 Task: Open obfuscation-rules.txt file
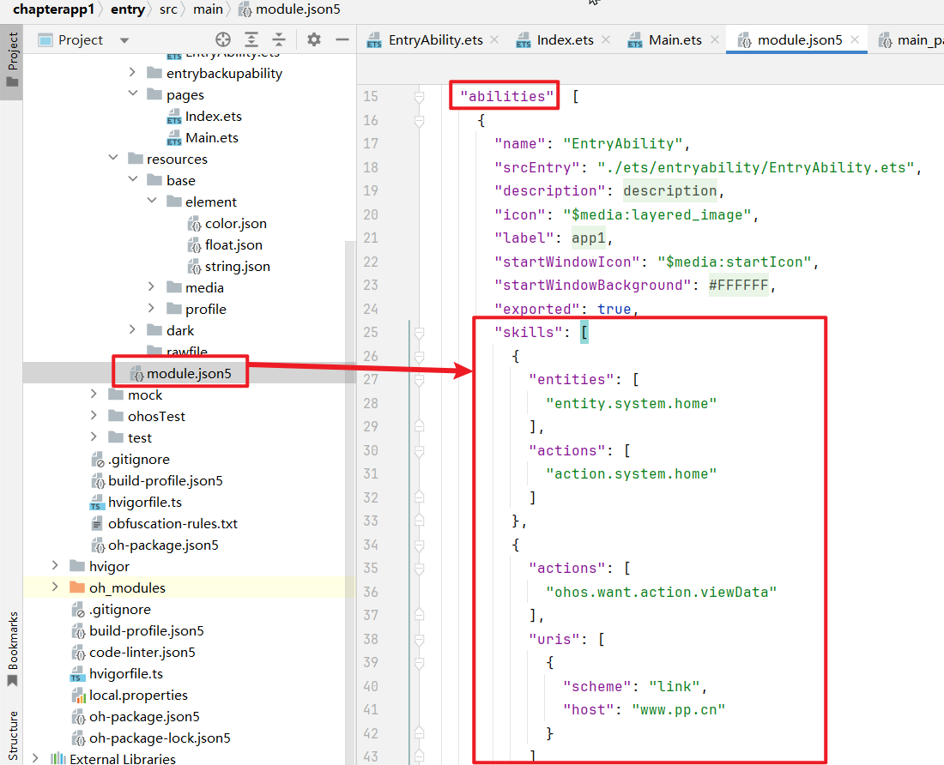pyautogui.click(x=172, y=524)
